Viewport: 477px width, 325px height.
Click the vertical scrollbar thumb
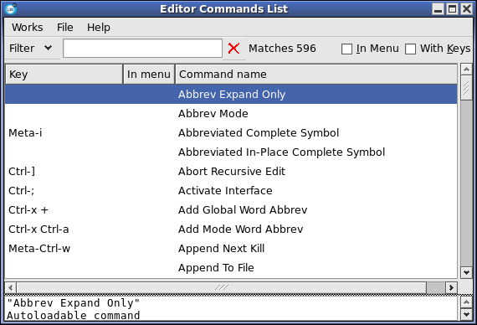(x=466, y=88)
